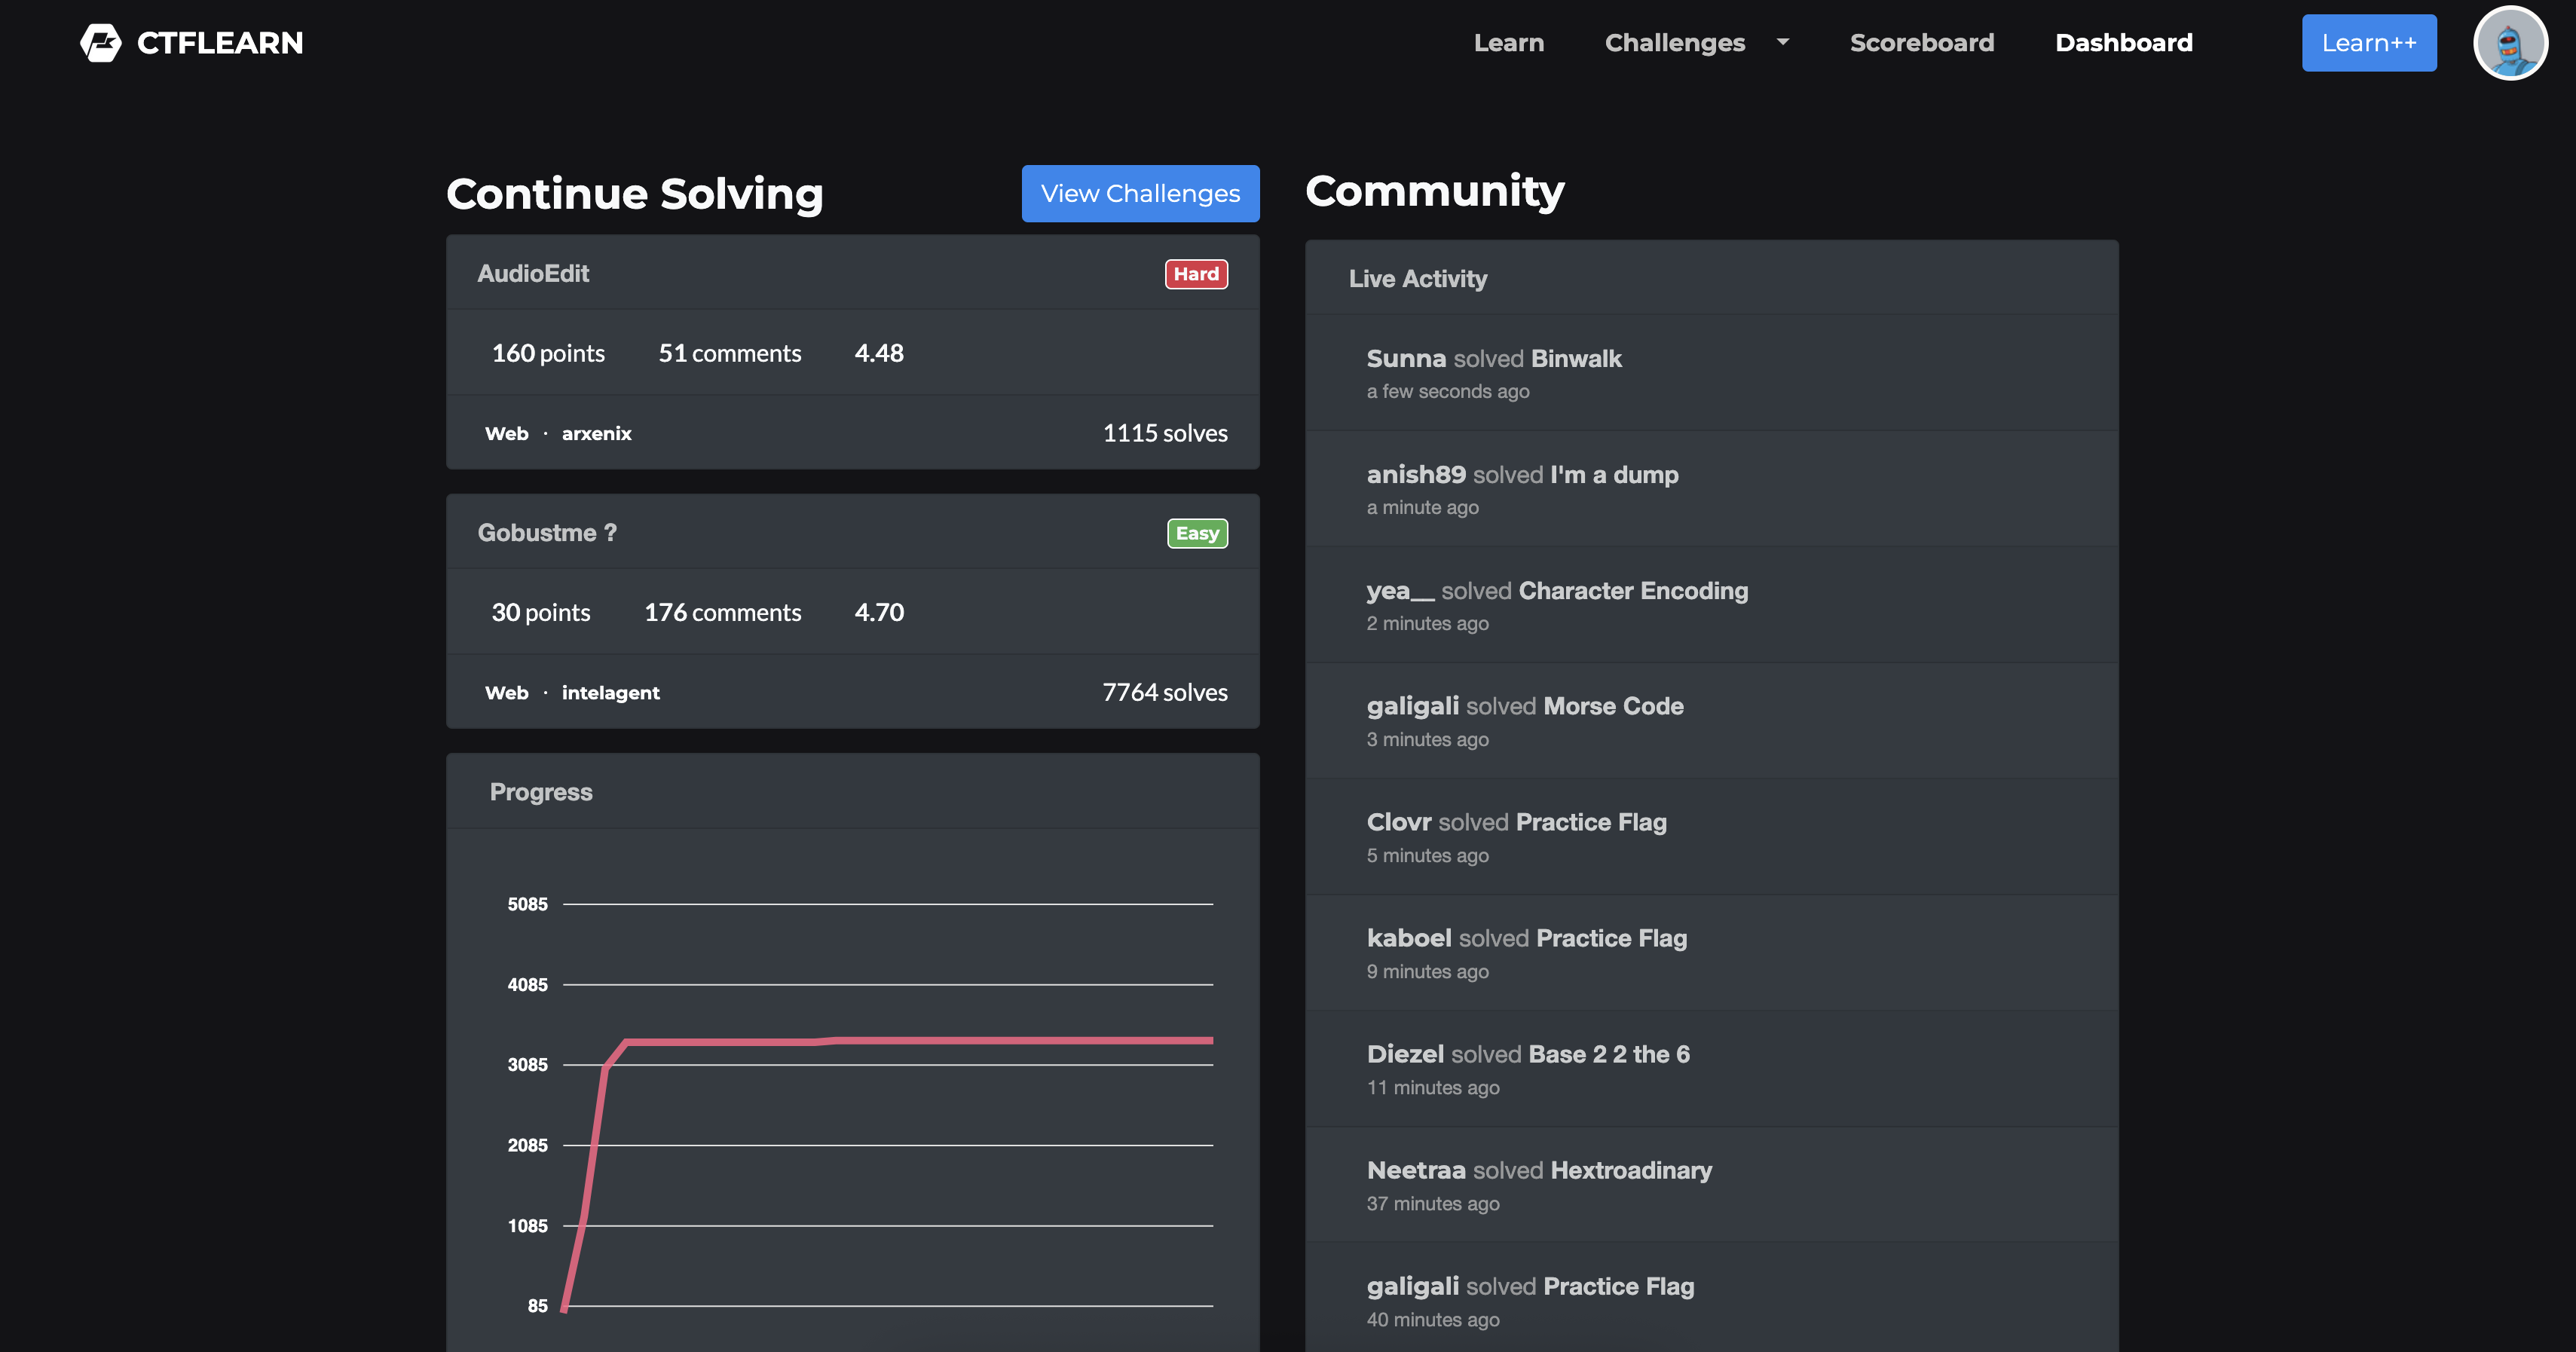Click the CTFLearn flag logo icon
The image size is (2576, 1352).
[100, 43]
